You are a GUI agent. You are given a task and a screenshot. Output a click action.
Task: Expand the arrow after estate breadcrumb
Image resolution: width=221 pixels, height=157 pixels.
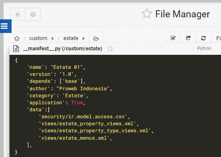84,38
